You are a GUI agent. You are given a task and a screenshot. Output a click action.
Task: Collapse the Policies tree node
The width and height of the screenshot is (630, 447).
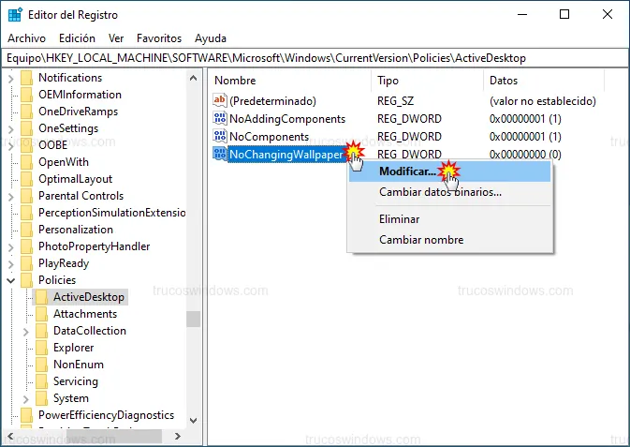[11, 280]
